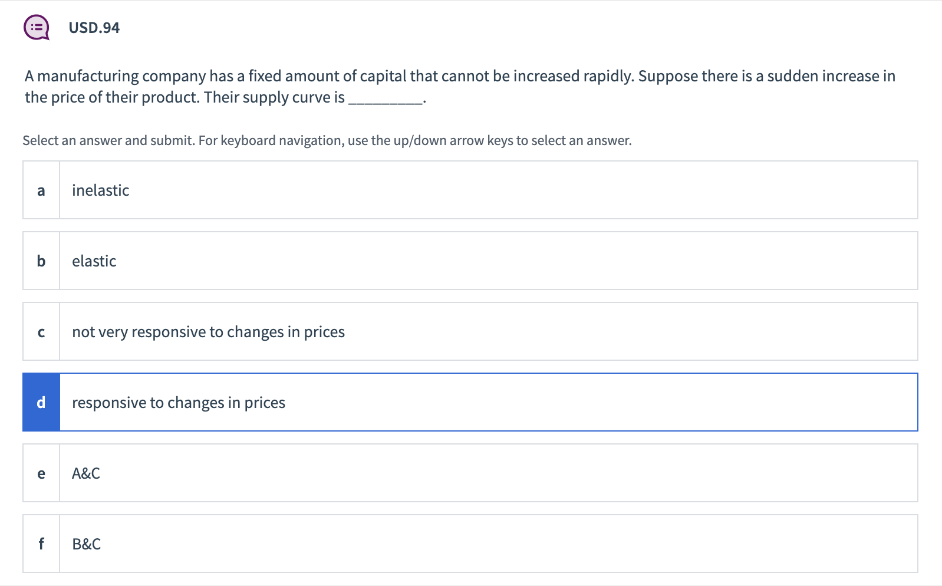The height and width of the screenshot is (586, 942).
Task: Click the 'USD.94' question title
Action: pyautogui.click(x=94, y=28)
